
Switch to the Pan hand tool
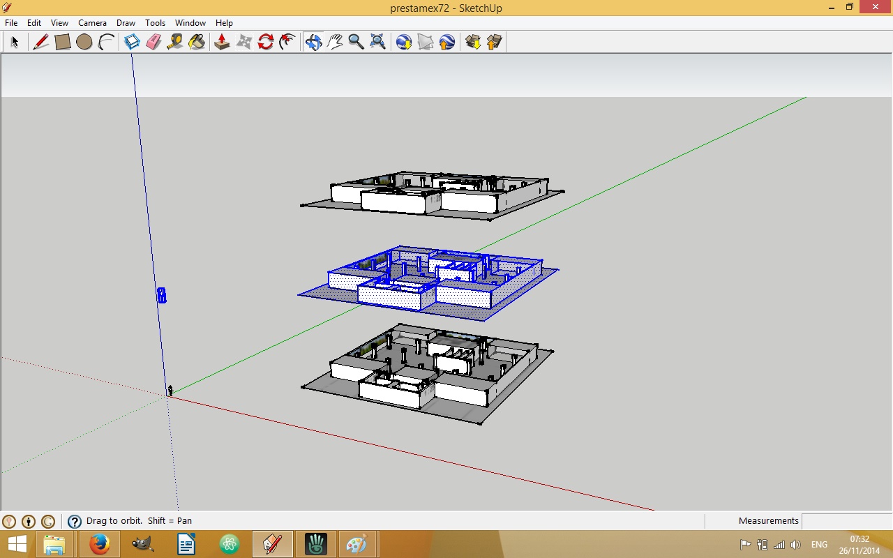(x=335, y=42)
